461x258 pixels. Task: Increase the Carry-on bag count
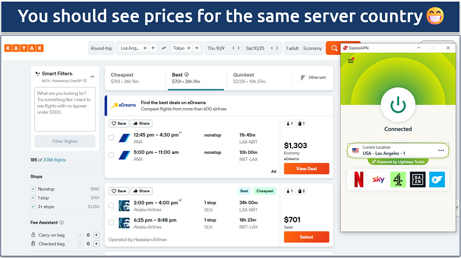(96, 235)
